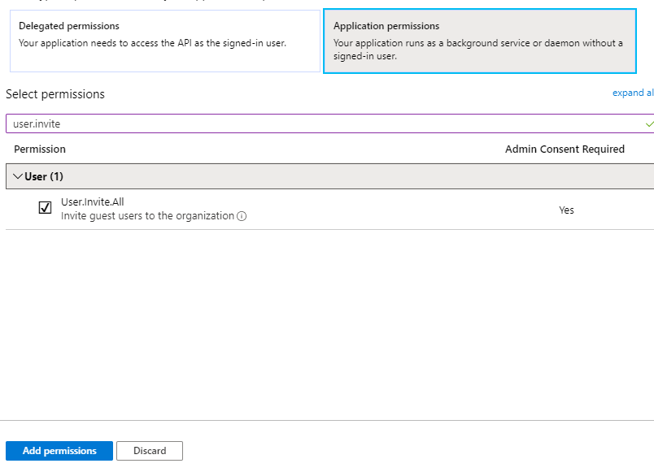The height and width of the screenshot is (472, 654).
Task: Click the User (1) group header row
Action: pos(329,176)
